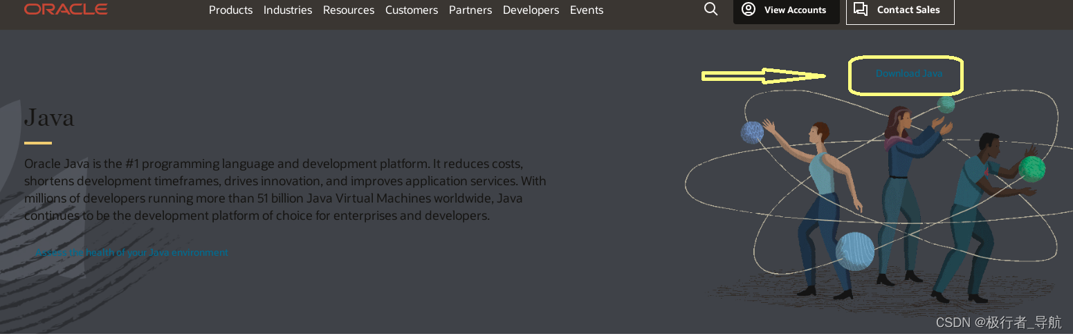Follow the Download Java link

[909, 73]
